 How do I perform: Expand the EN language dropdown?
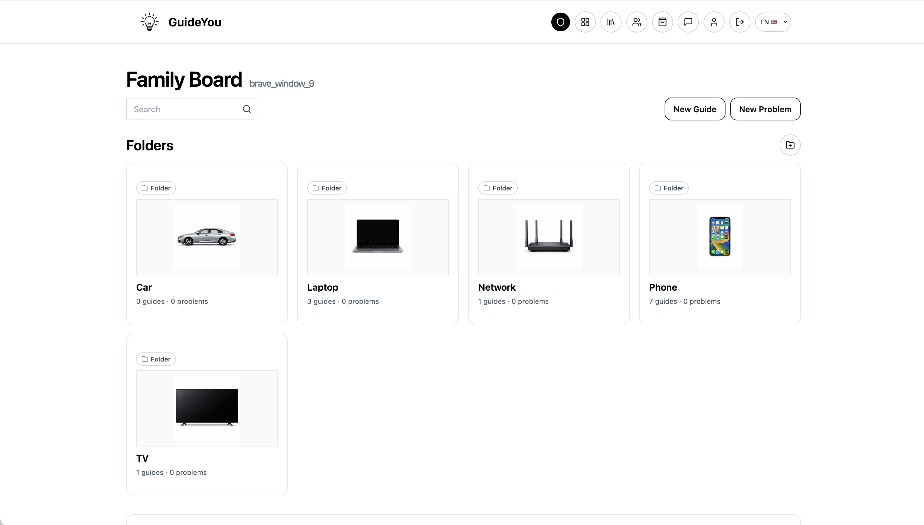point(773,22)
